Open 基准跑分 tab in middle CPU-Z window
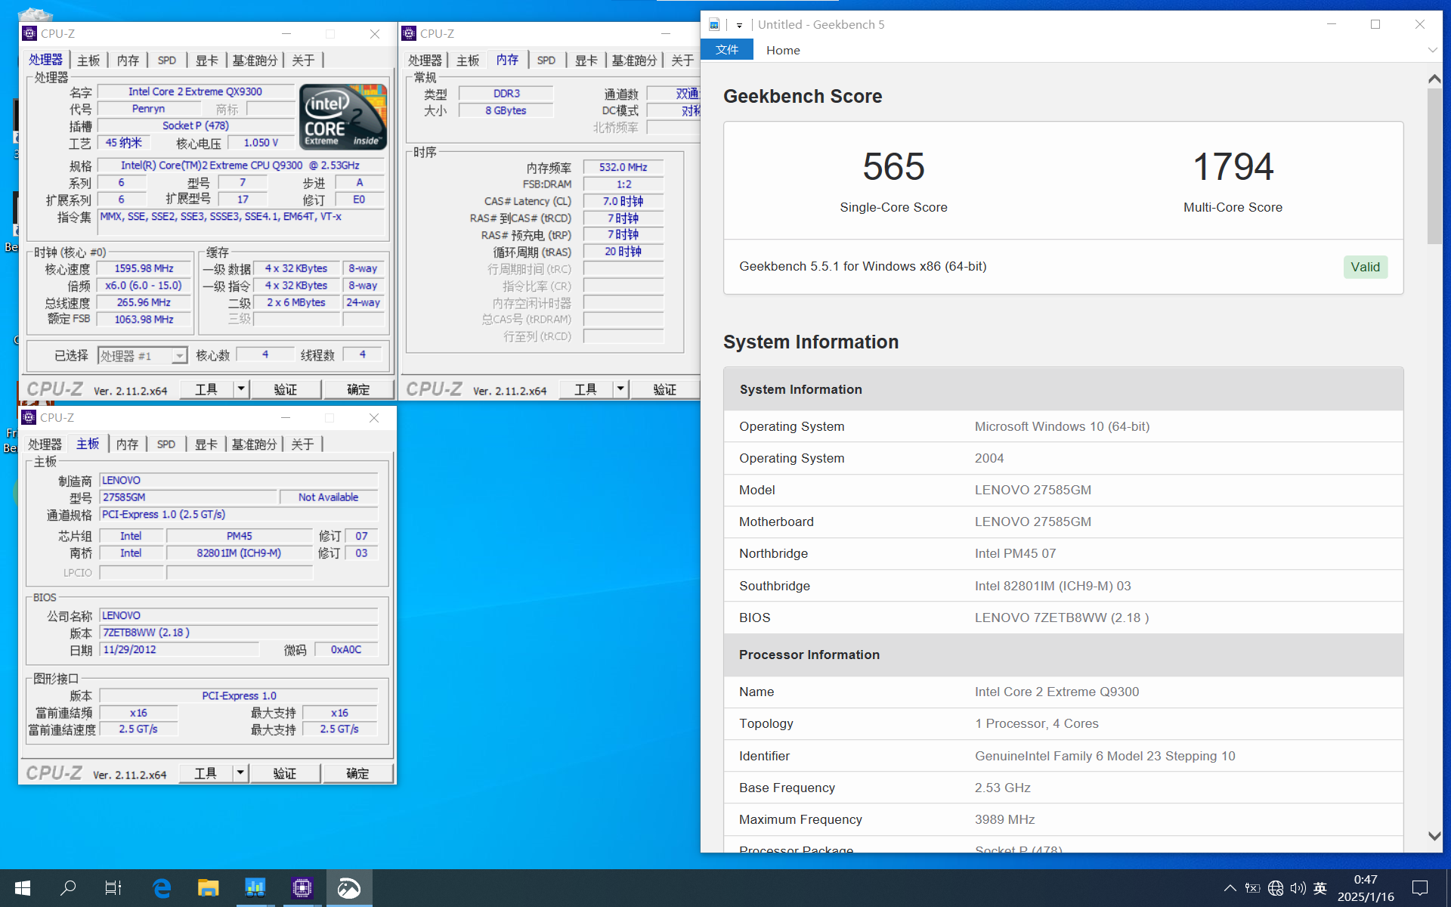The height and width of the screenshot is (907, 1451). click(x=634, y=60)
